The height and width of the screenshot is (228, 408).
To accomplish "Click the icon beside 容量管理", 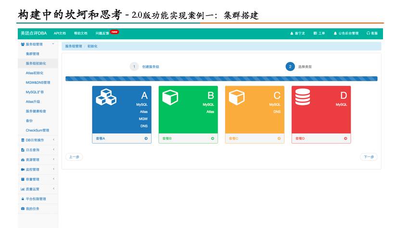I will tap(23, 179).
